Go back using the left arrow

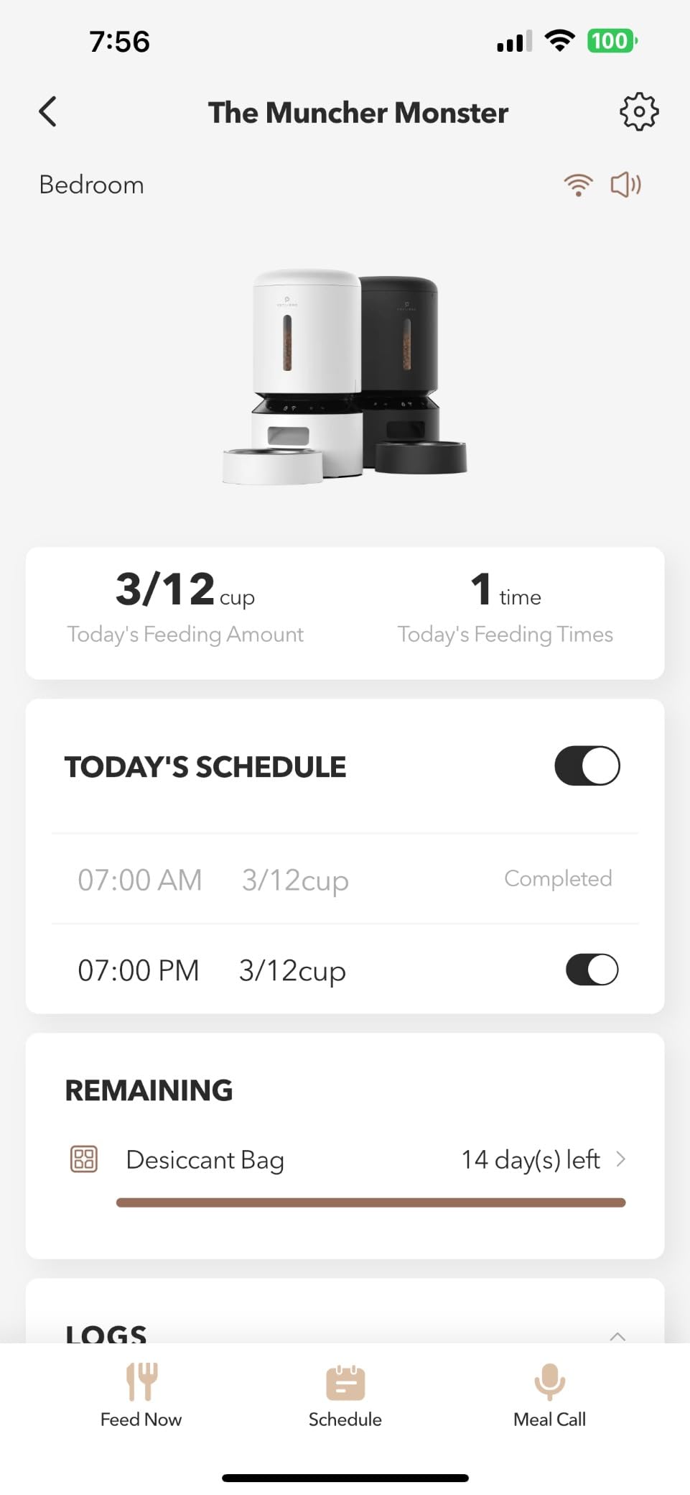pos(48,112)
